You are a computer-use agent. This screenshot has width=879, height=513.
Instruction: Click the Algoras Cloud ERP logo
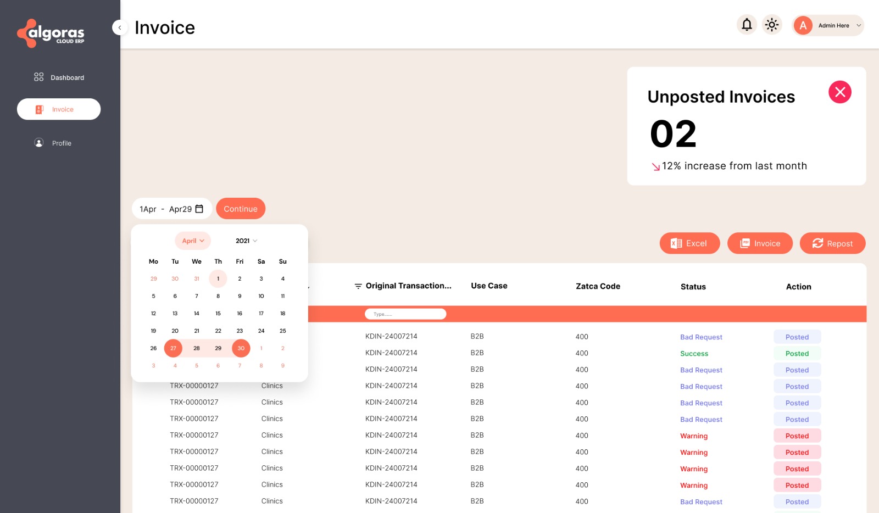(x=51, y=34)
